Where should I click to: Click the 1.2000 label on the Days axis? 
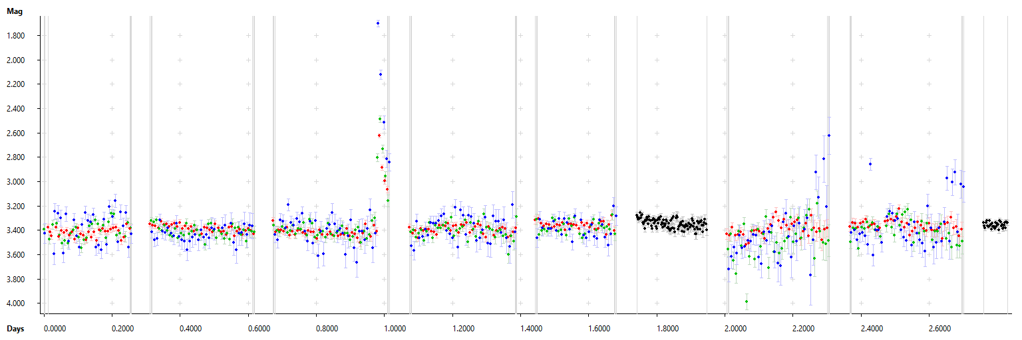463,329
